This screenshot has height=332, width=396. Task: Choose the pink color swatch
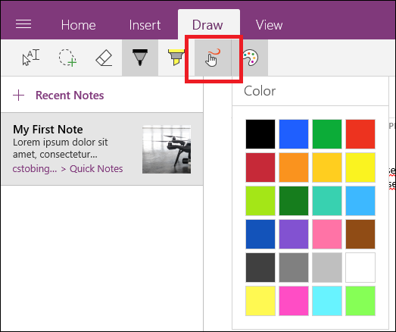click(x=327, y=234)
